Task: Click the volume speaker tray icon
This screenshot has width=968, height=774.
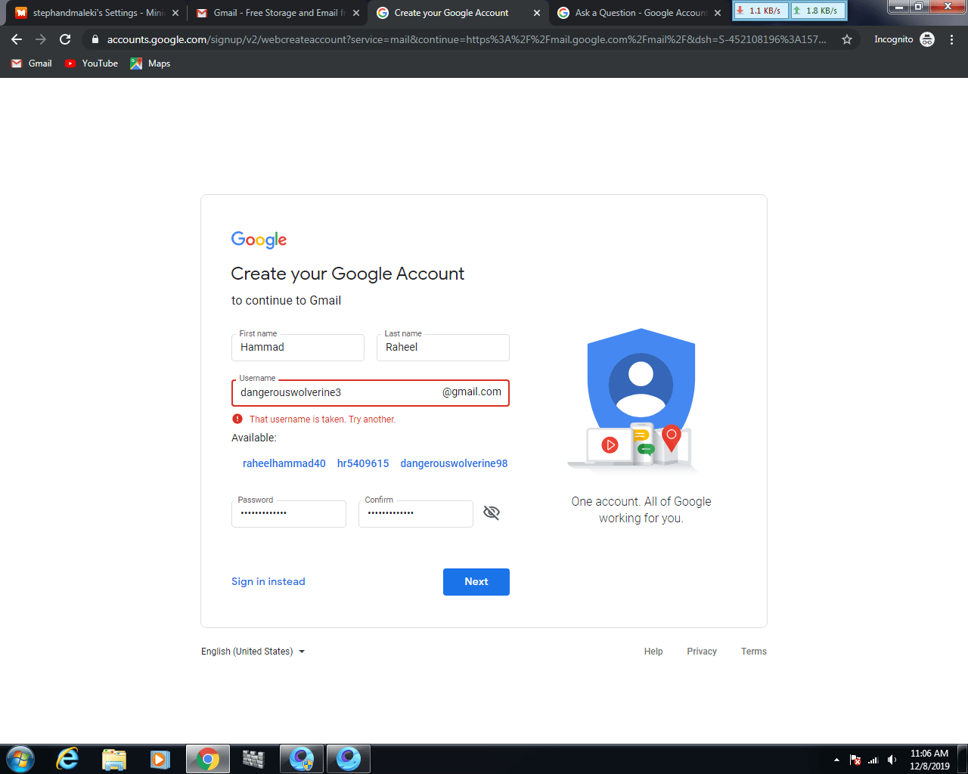Action: (x=892, y=760)
